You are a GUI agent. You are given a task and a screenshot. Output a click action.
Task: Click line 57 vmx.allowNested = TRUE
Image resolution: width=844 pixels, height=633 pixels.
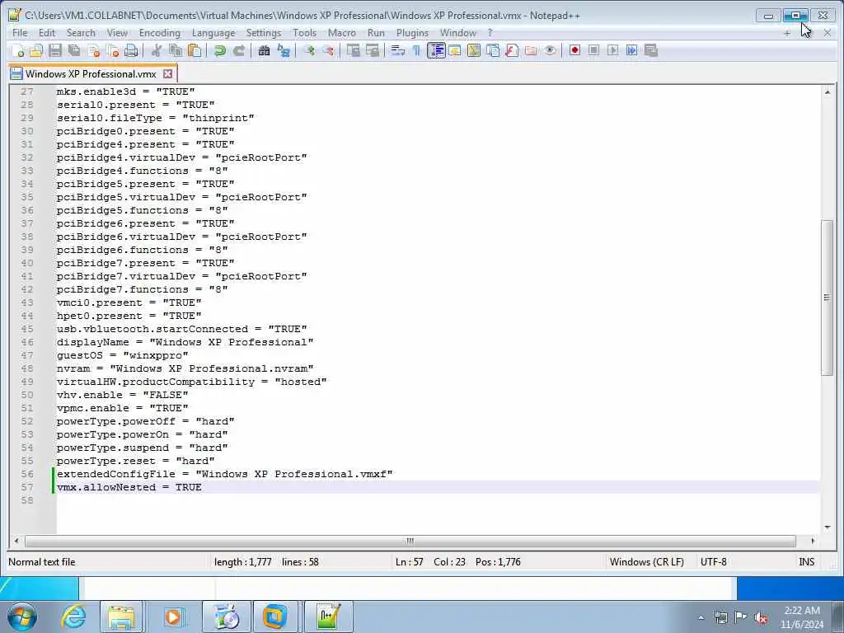129,487
